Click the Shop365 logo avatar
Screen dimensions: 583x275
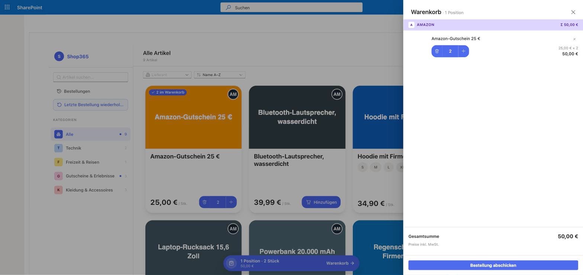click(59, 56)
